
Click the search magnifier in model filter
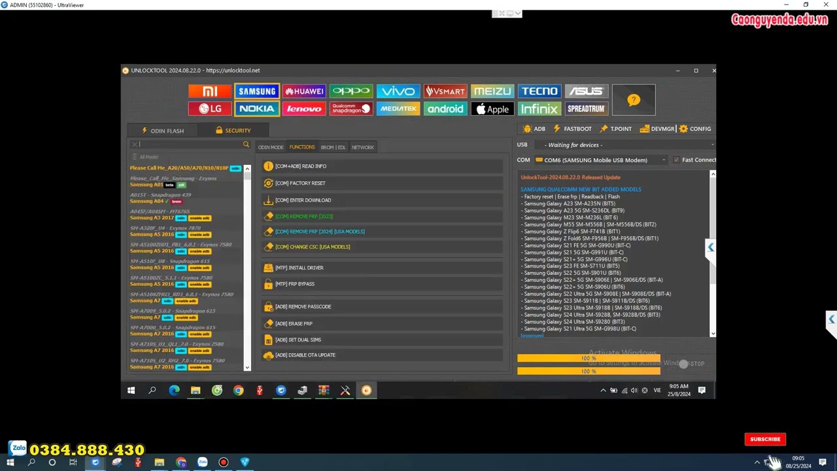tap(246, 145)
